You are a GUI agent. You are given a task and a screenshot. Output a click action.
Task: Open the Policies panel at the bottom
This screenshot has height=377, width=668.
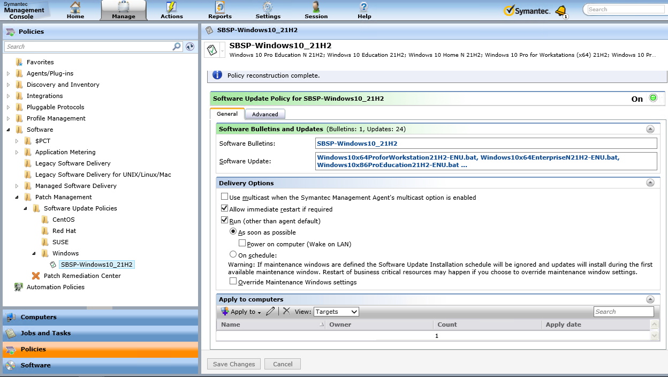point(101,349)
